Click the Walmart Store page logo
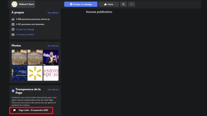207x116 pixels. (x=14, y=4)
